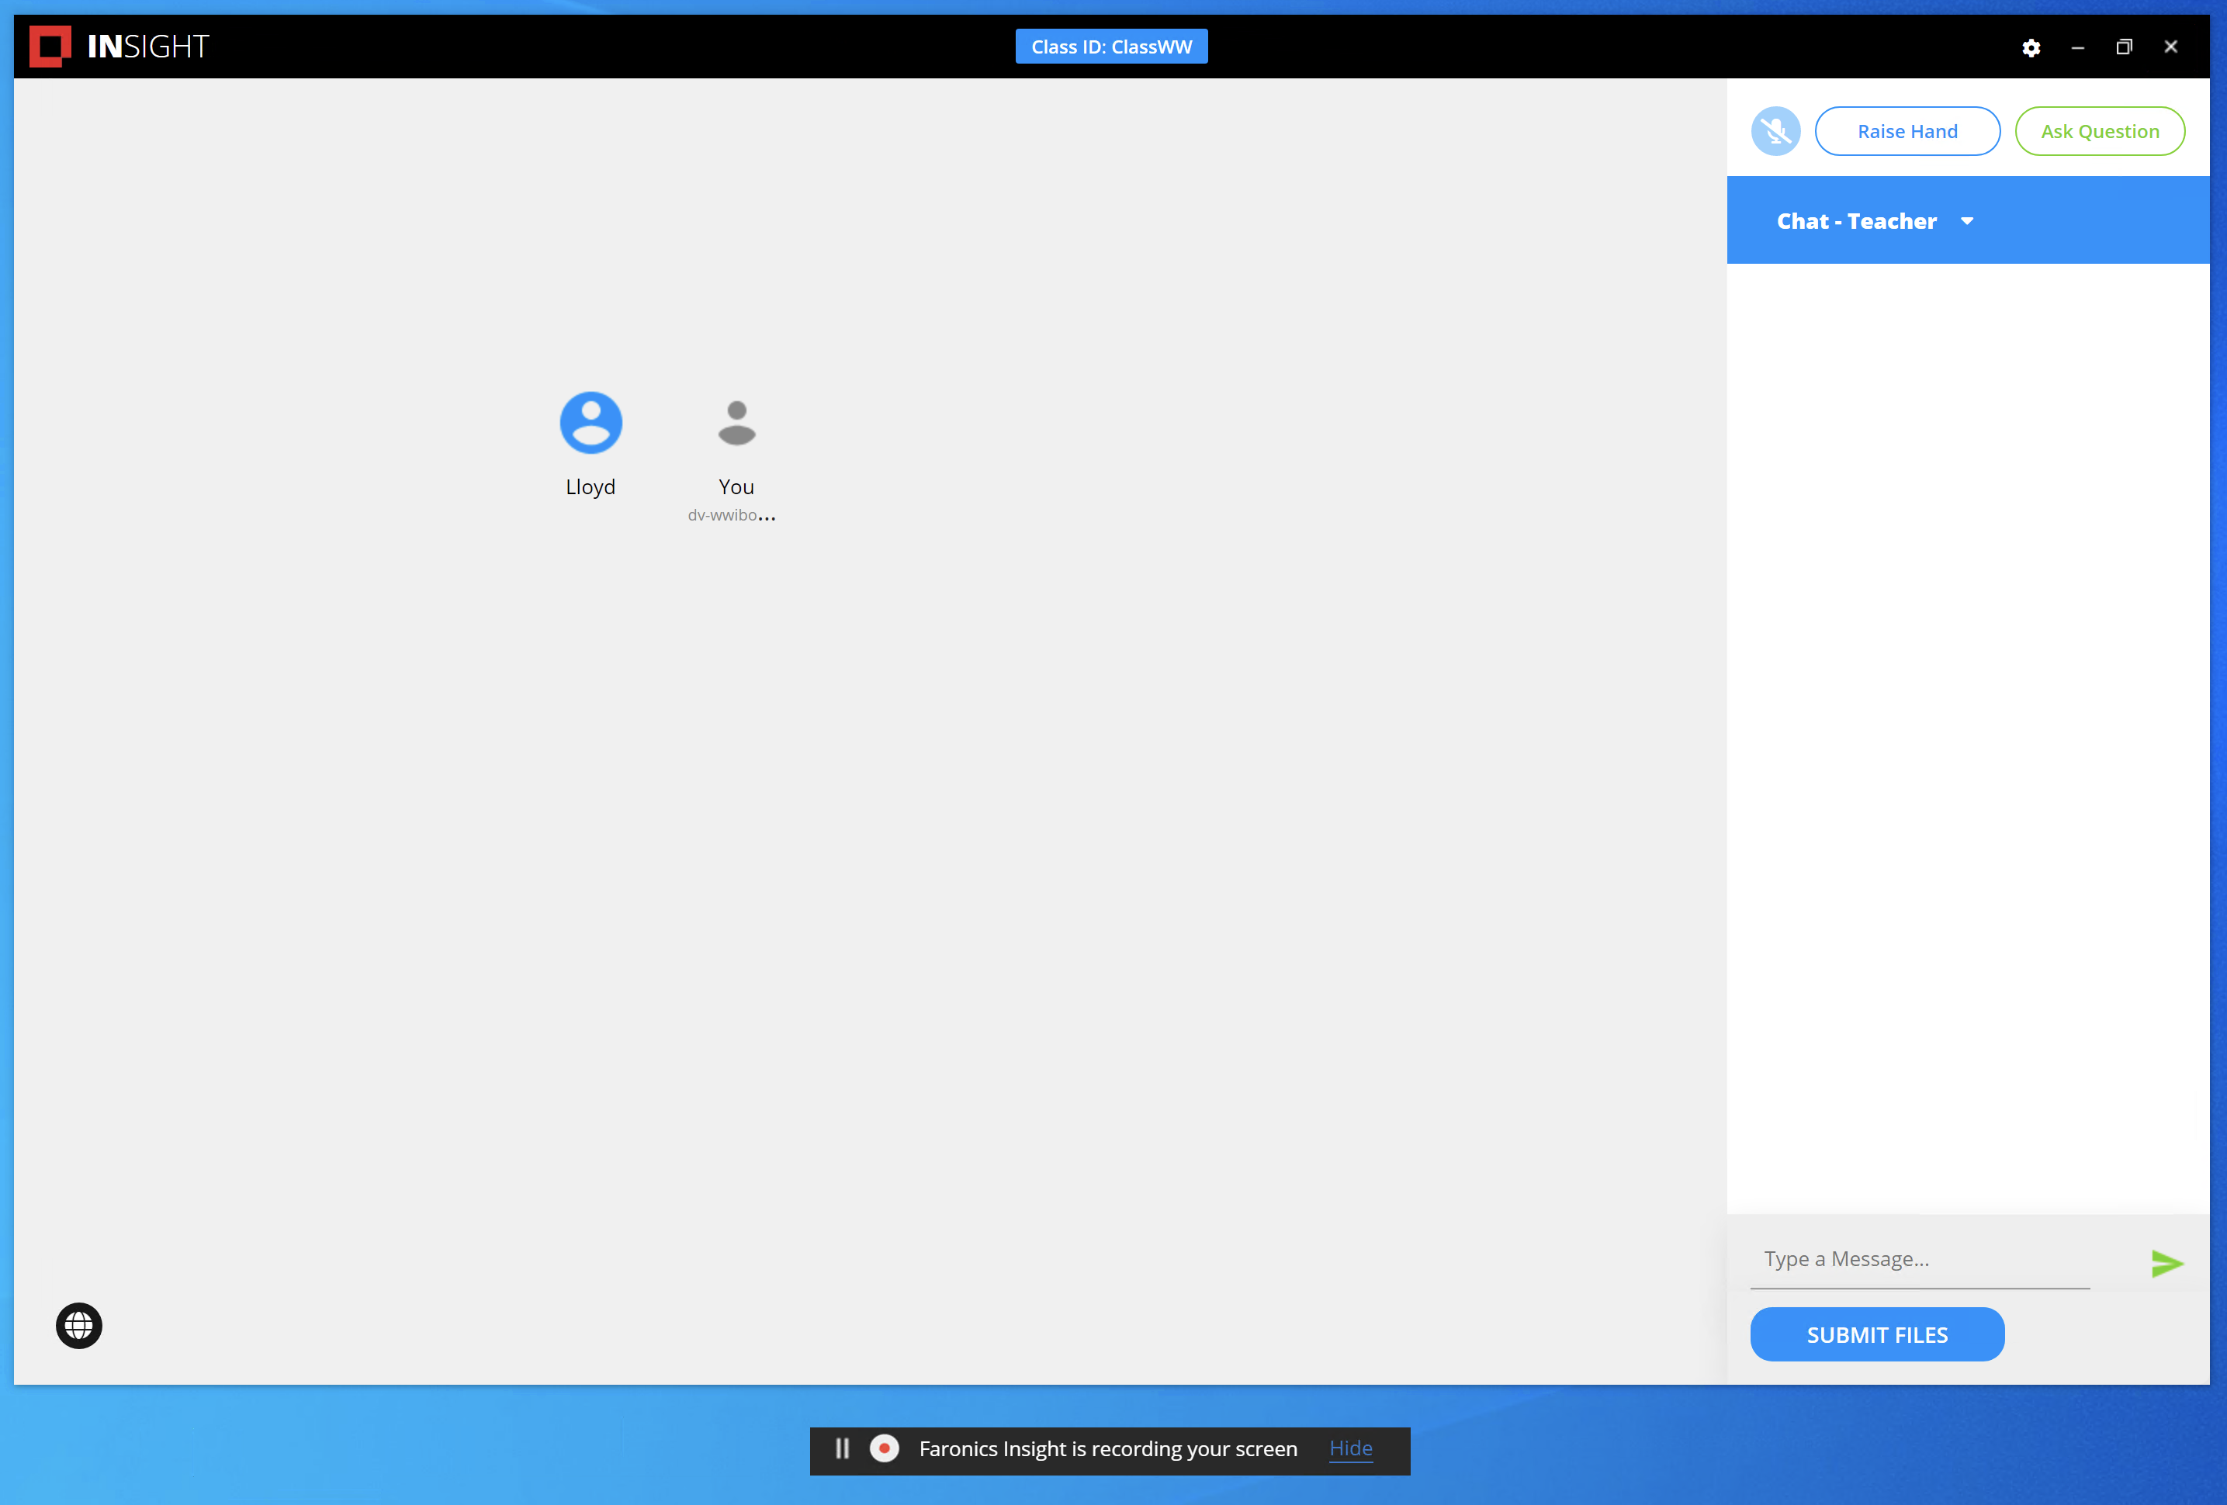
Task: Click the SUBMIT FILES button
Action: pos(1876,1334)
